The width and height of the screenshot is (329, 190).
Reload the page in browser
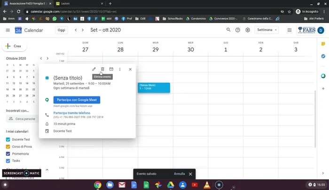18,12
